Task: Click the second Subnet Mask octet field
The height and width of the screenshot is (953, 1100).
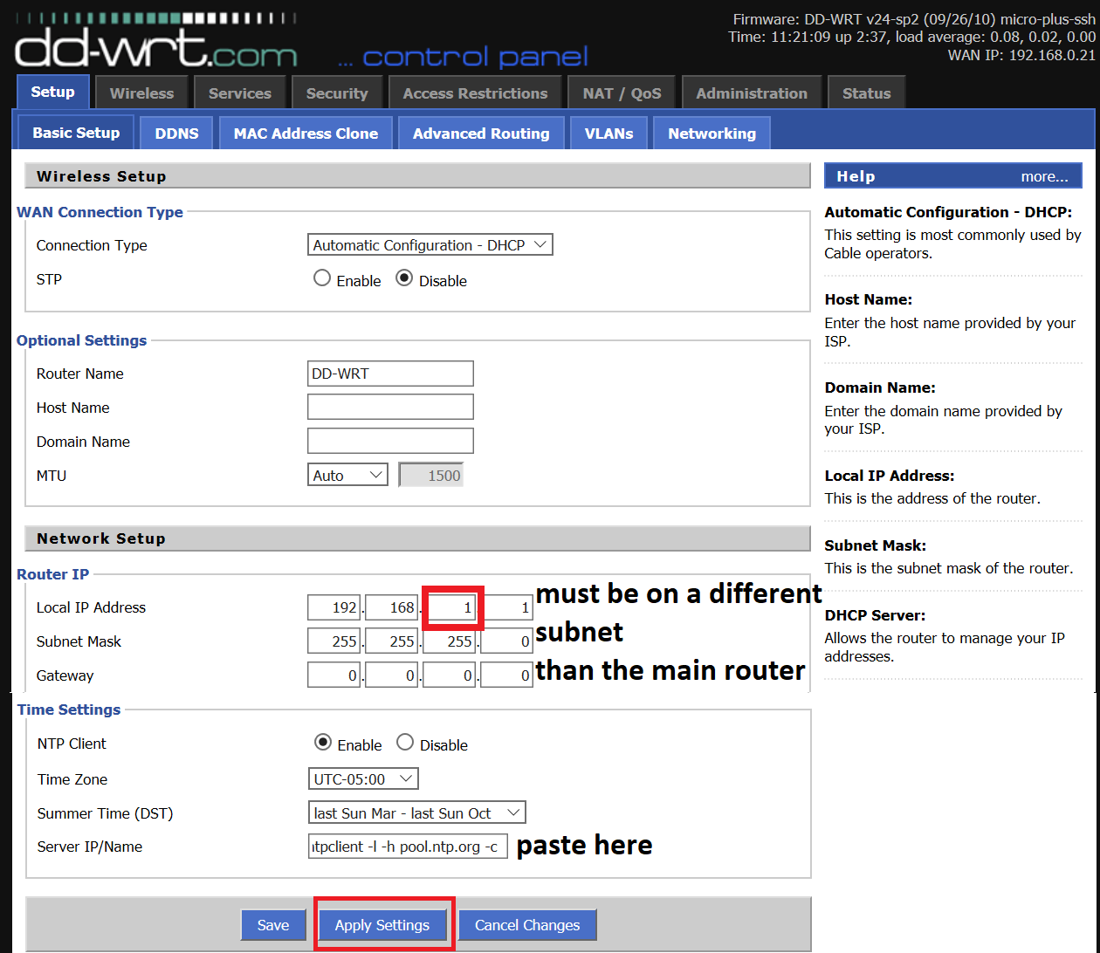Action: point(391,641)
